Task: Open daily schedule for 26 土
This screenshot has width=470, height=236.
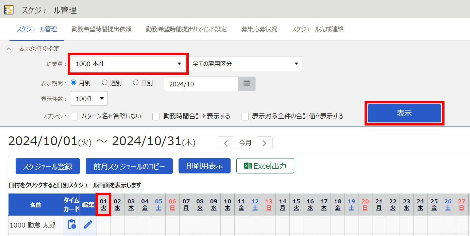Action: pos(448,205)
